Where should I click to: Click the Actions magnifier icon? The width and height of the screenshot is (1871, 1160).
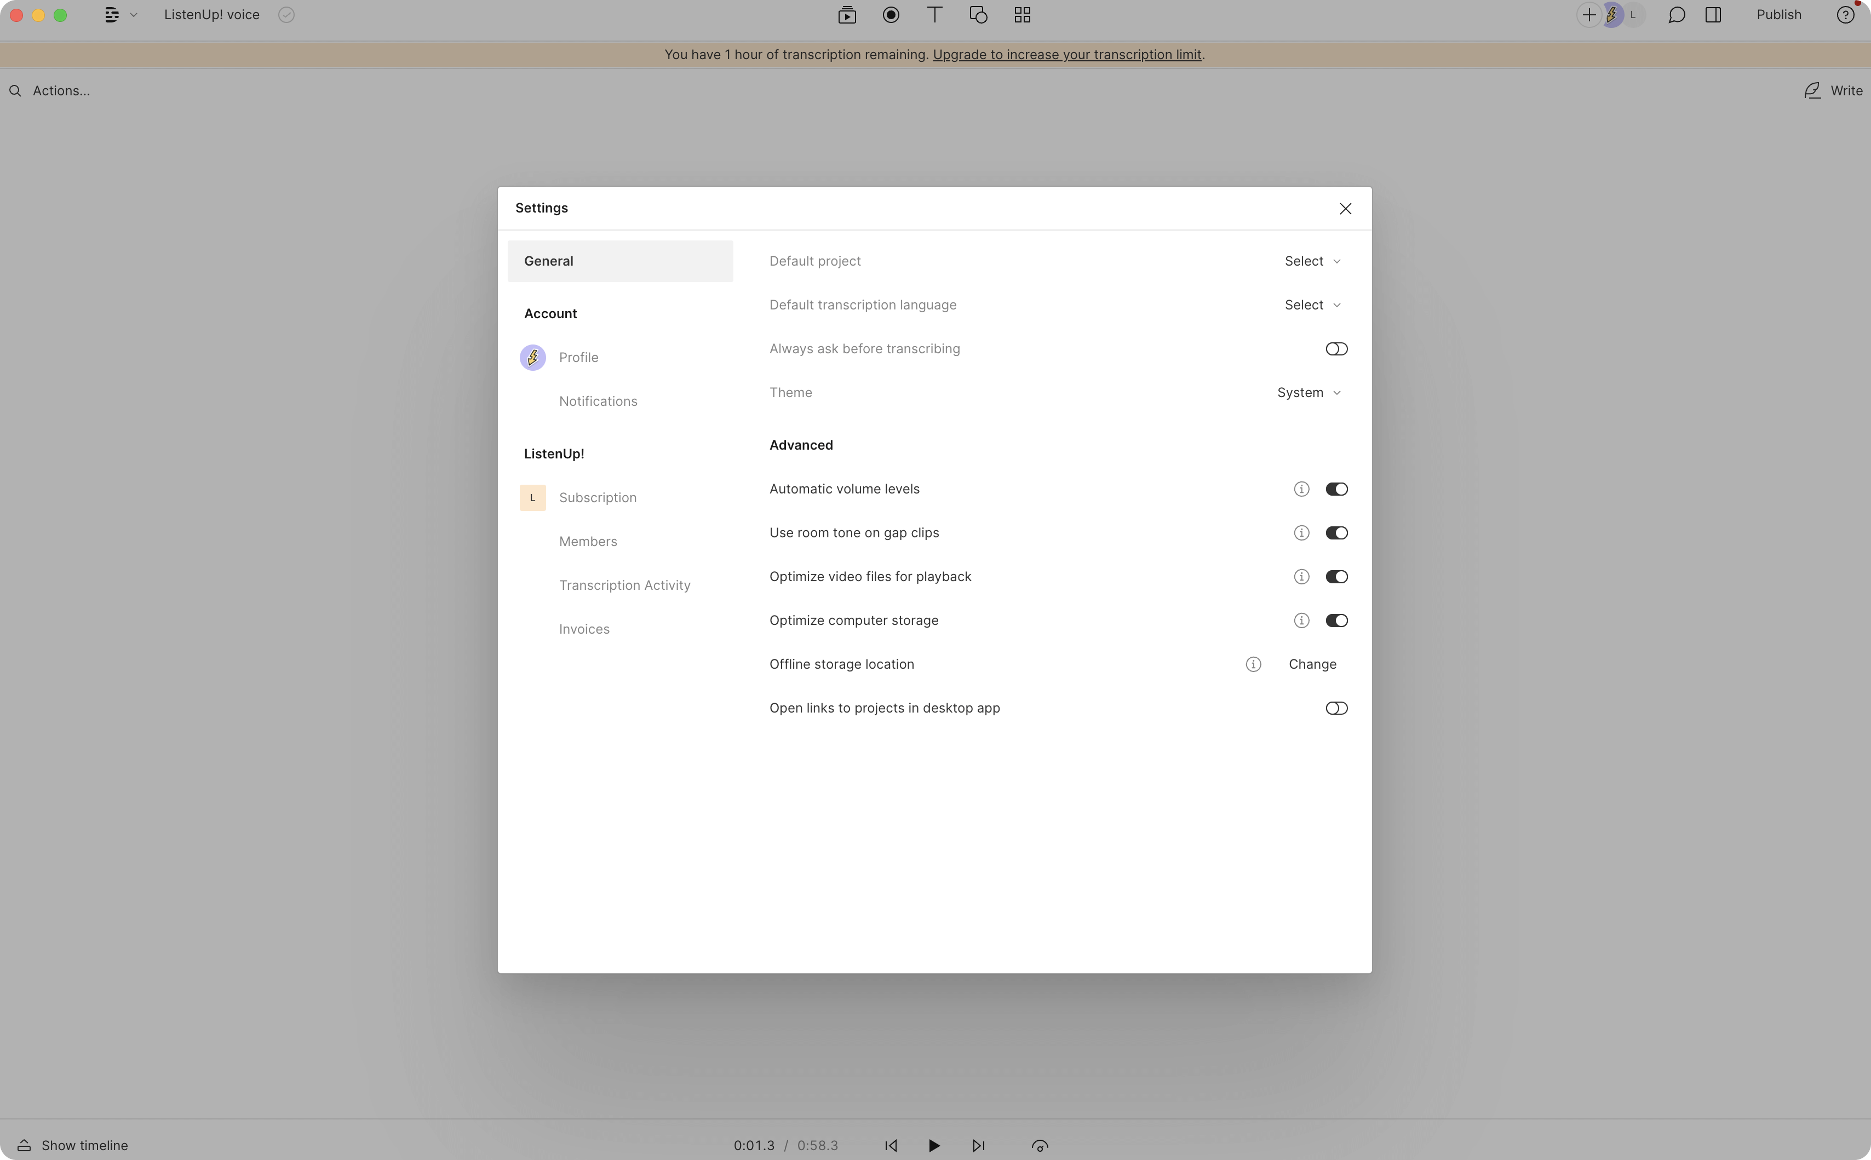coord(15,90)
